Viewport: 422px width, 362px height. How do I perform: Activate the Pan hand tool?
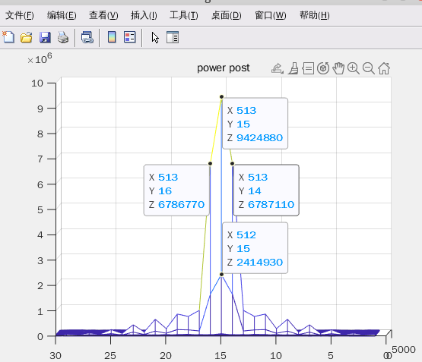338,68
